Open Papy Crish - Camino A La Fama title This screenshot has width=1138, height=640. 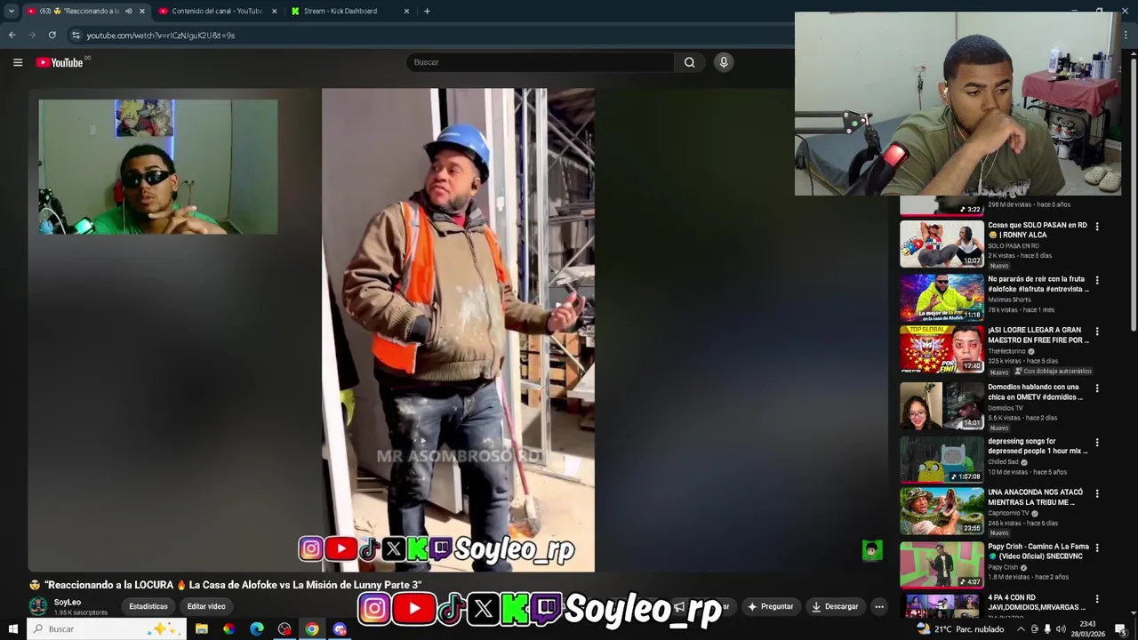1038,551
